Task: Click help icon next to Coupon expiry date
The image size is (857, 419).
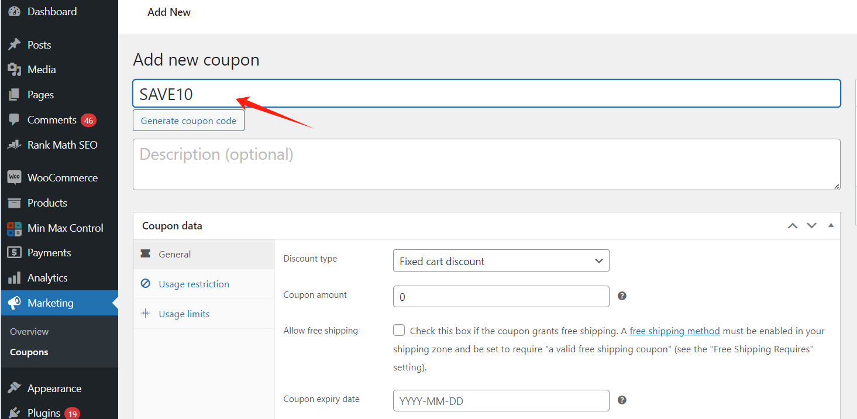Action: tap(622, 400)
